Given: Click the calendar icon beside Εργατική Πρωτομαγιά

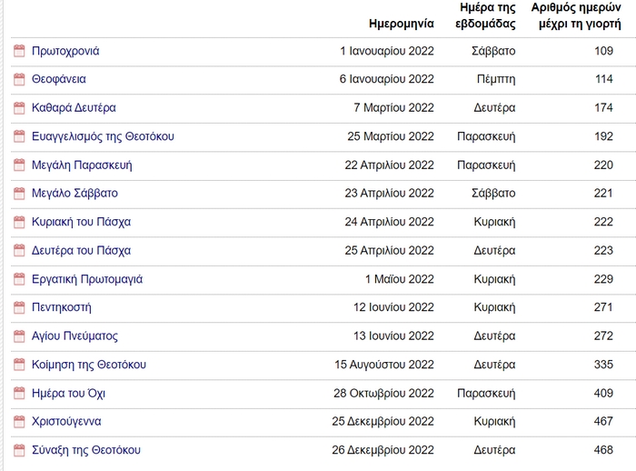Looking at the screenshot, I should click(x=19, y=279).
